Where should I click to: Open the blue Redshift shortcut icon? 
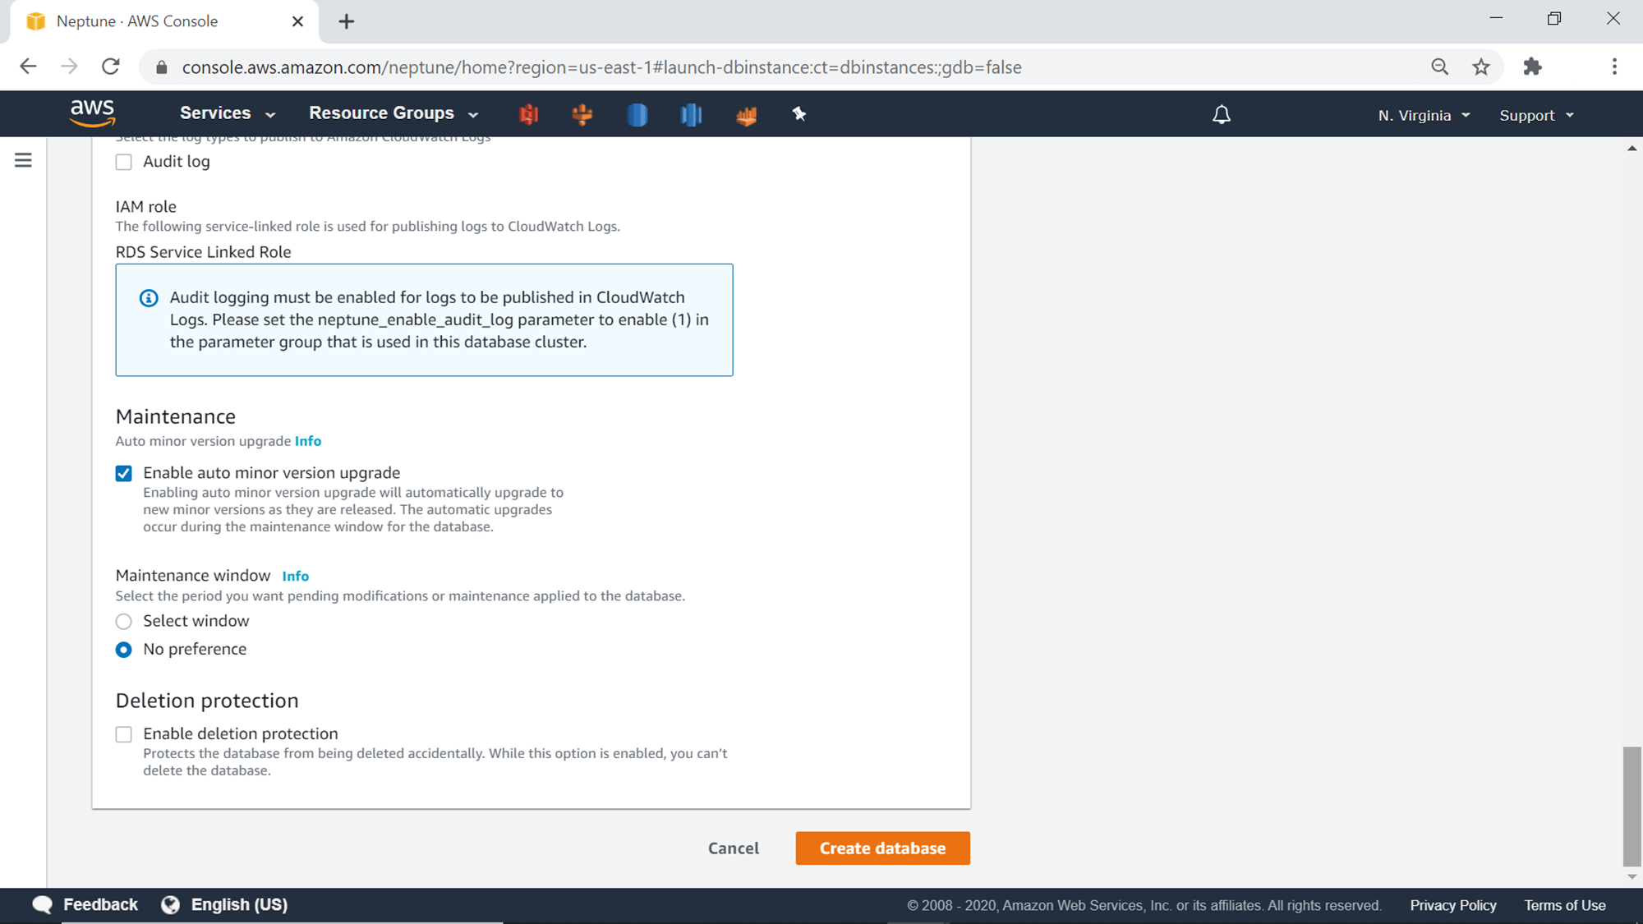691,114
